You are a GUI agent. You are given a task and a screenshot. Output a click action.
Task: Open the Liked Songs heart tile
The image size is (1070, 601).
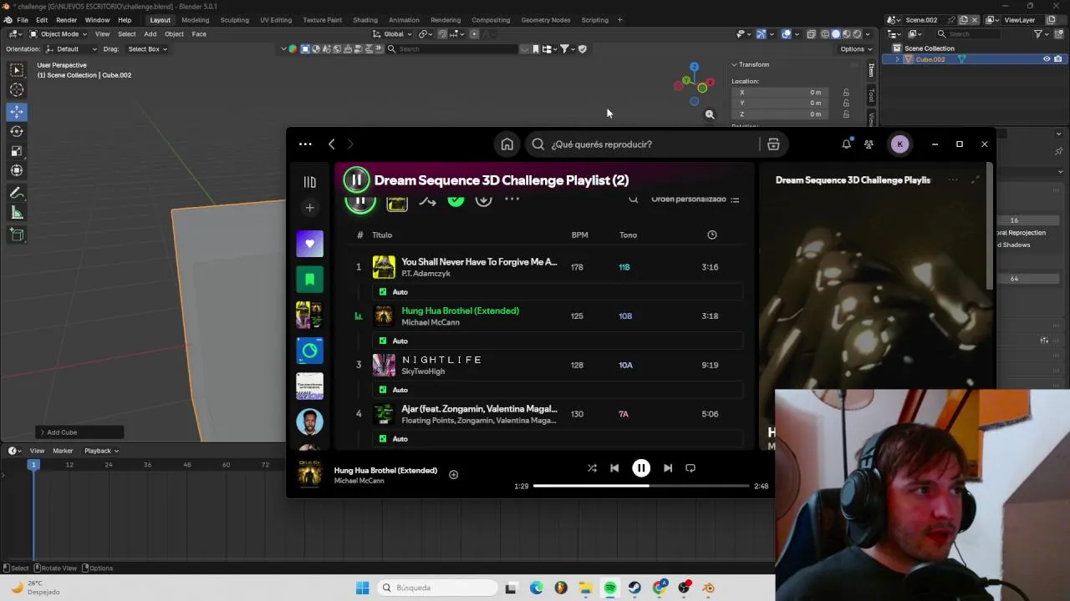pyautogui.click(x=309, y=244)
